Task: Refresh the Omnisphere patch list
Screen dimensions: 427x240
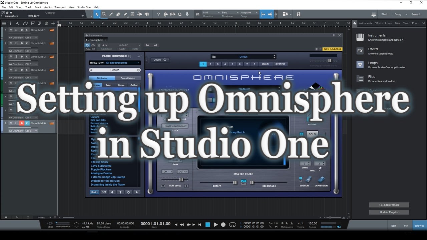Action: pyautogui.click(x=128, y=192)
